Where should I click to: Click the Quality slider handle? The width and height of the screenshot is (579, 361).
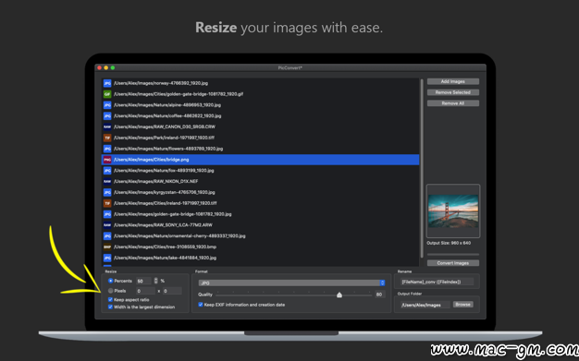(x=339, y=295)
